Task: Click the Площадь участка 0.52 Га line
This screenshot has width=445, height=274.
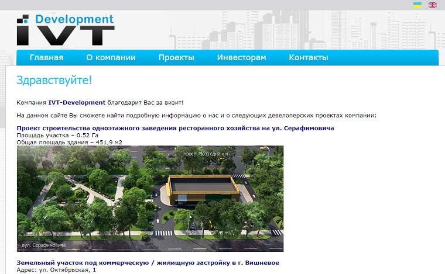Action: [x=57, y=135]
